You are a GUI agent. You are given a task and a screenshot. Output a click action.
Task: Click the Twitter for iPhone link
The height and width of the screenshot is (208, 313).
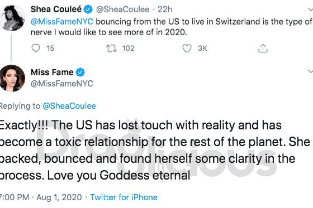coord(124,197)
